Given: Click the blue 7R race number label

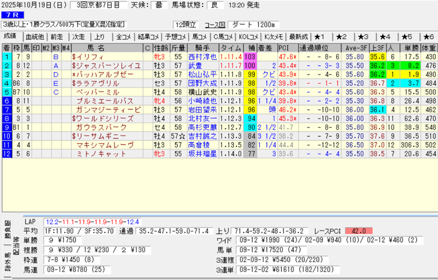Looking at the screenshot, I should pyautogui.click(x=12, y=15).
